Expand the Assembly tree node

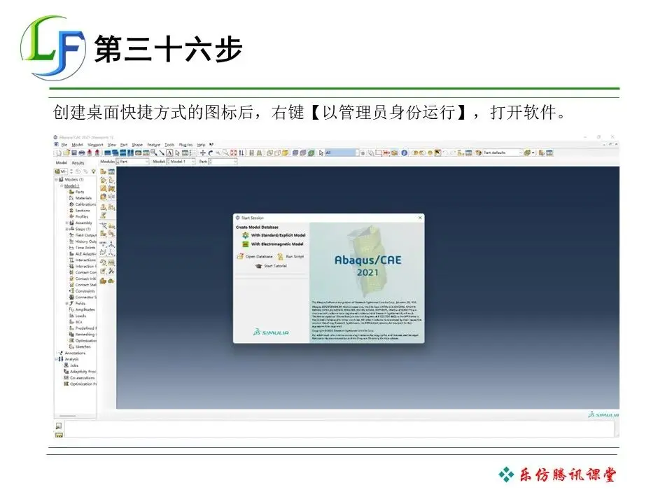pyautogui.click(x=67, y=223)
